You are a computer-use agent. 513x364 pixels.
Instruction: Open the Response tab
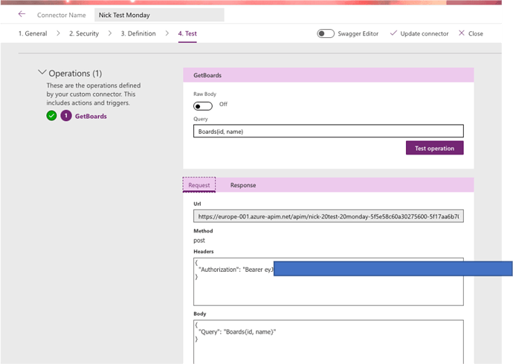pos(243,185)
